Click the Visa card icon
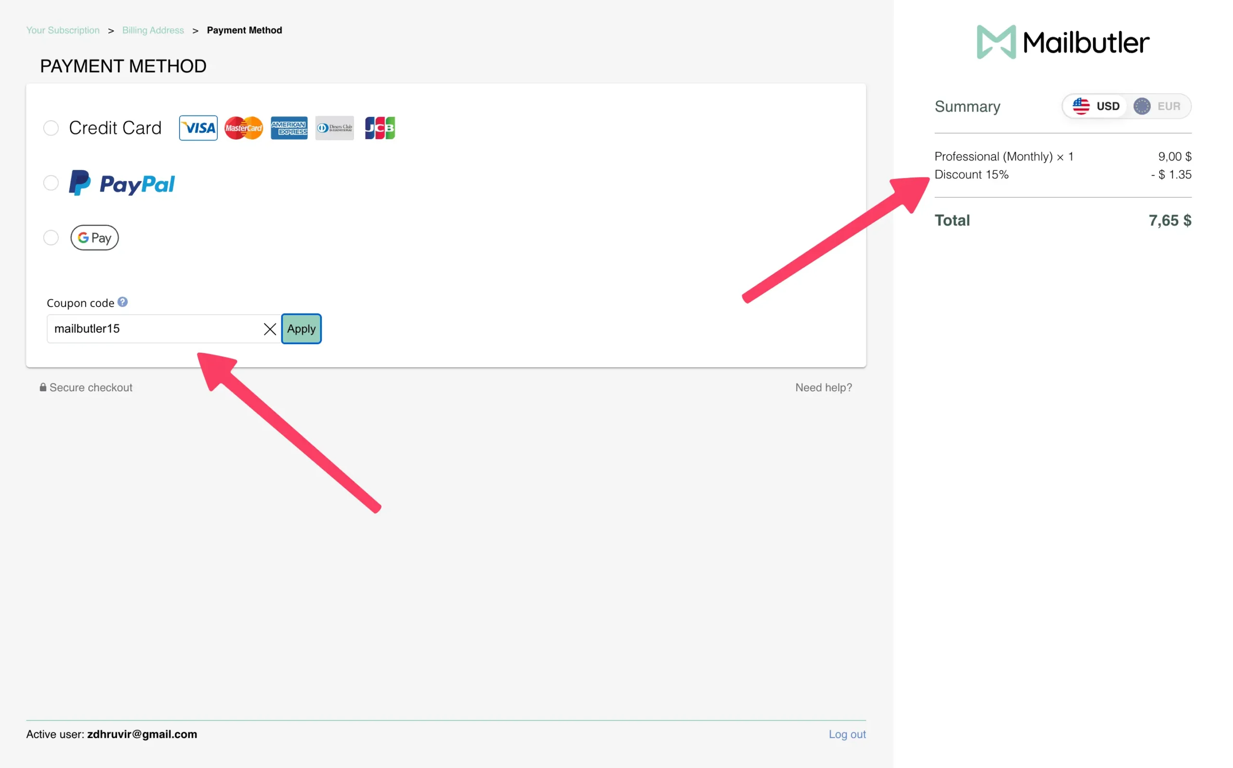The height and width of the screenshot is (768, 1233). pyautogui.click(x=198, y=128)
